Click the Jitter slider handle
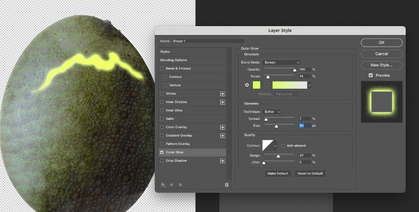Viewport: 419px width, 212px height. point(264,163)
